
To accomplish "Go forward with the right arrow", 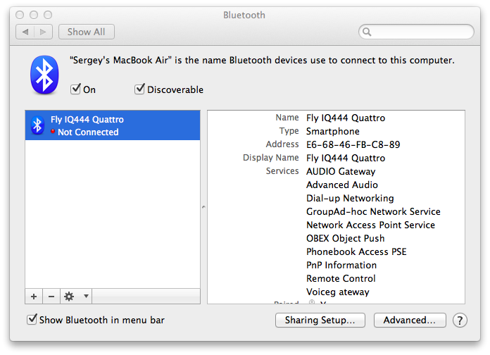I will [43, 32].
